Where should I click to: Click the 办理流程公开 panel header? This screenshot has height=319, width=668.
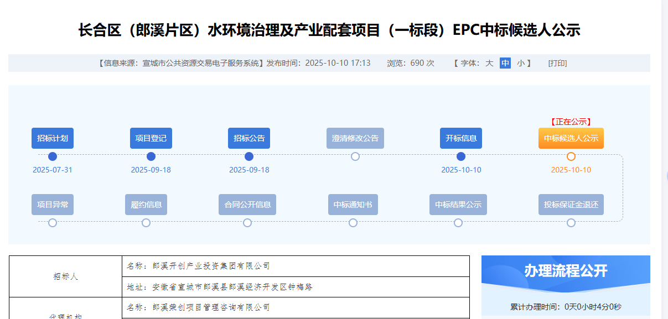pos(566,271)
